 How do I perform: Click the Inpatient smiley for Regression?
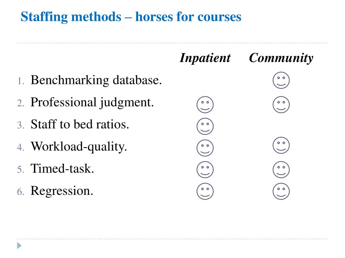(x=205, y=191)
